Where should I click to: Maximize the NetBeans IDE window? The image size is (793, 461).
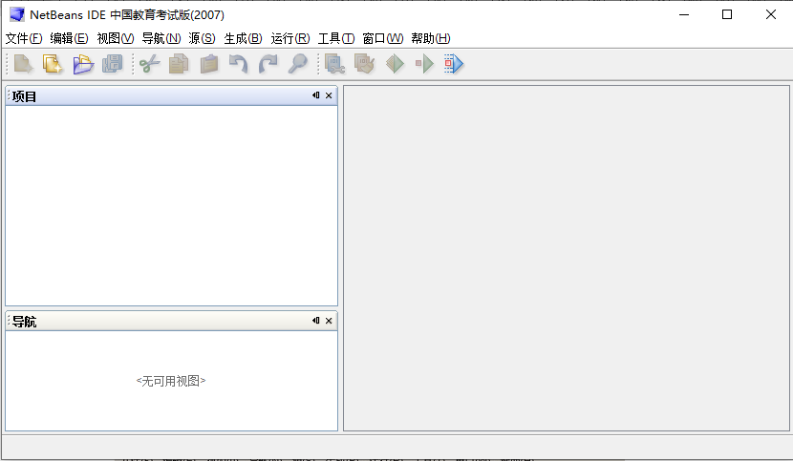point(727,14)
